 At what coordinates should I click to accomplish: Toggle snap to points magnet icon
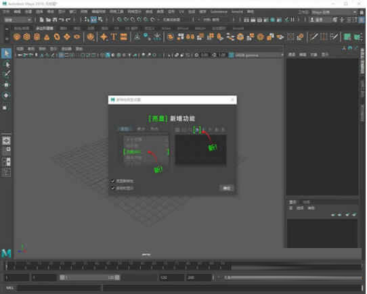133,20
